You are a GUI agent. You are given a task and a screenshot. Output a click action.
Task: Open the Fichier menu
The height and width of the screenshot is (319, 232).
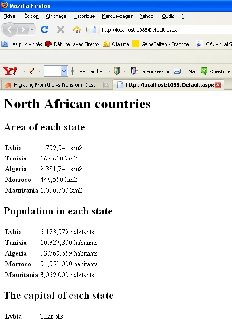point(10,16)
